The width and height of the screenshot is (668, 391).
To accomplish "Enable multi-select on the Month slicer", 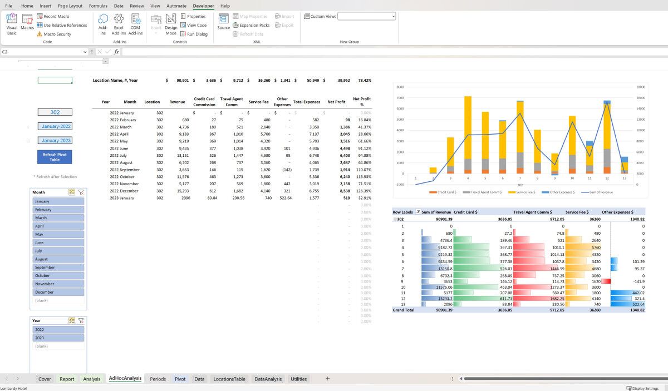I will click(x=72, y=192).
